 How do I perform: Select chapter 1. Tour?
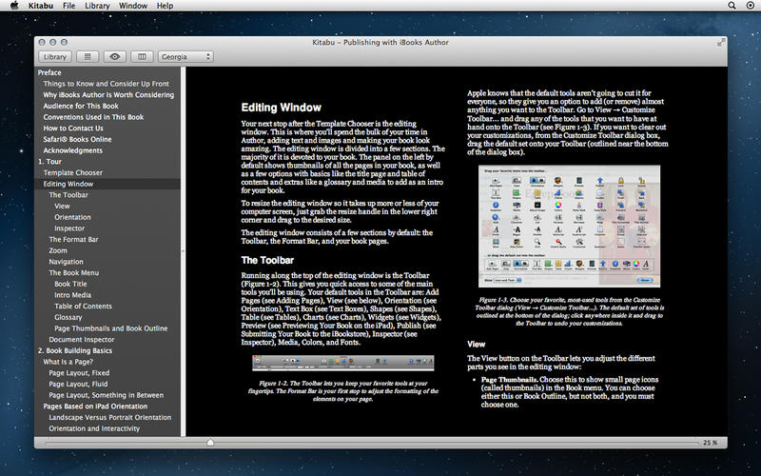point(49,162)
